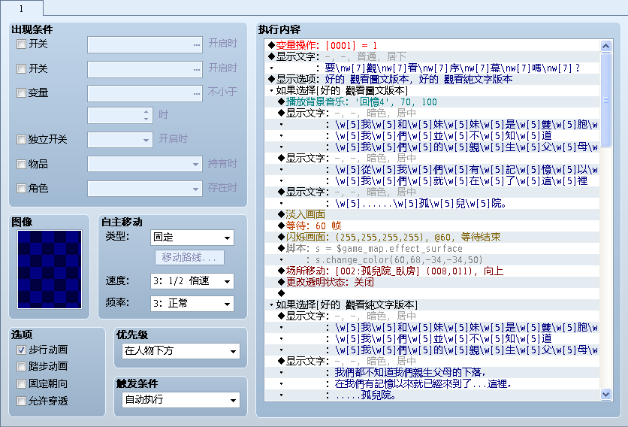Viewport: 628px width, 427px height.
Task: Select the 脚本: s = $game_map.effect_surface line
Action: [x=433, y=248]
